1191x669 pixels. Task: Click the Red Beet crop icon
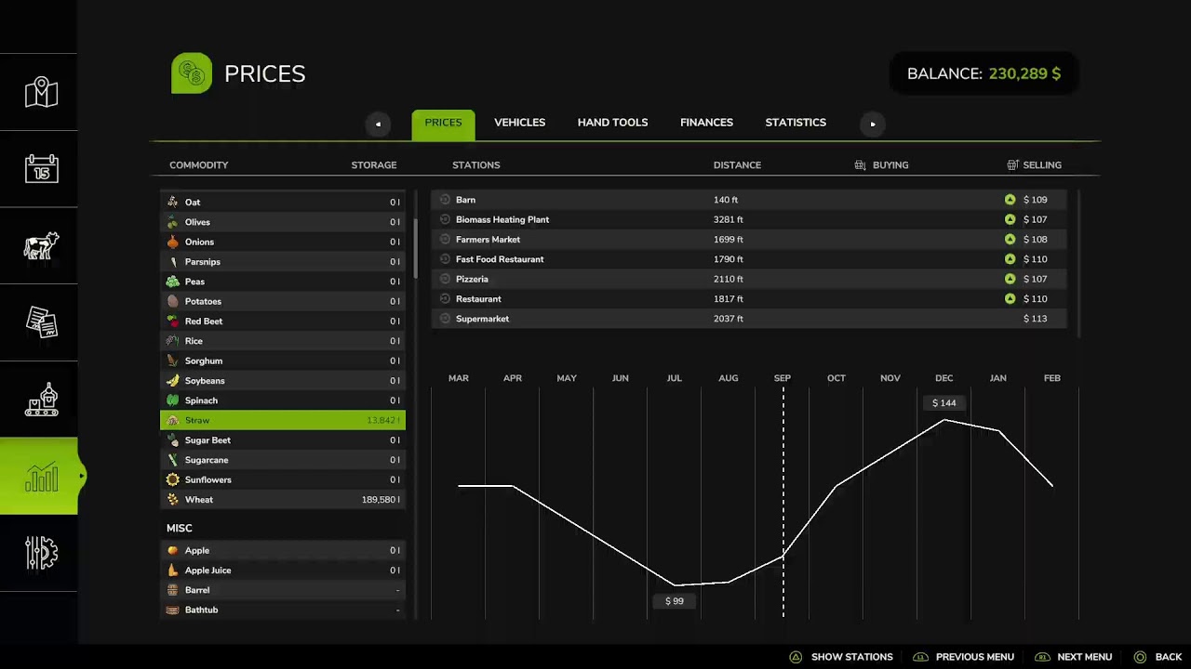(172, 321)
